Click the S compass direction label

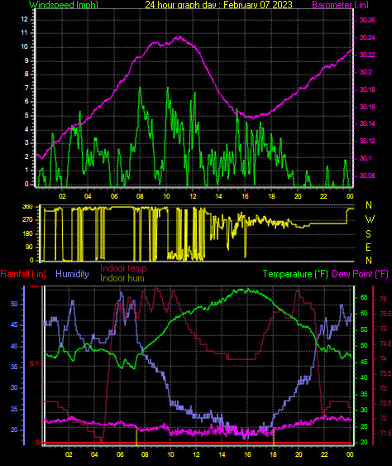pyautogui.click(x=368, y=234)
